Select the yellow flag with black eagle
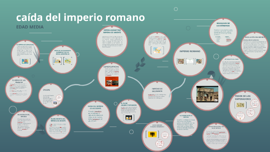This screenshot has height=152, width=270. [152, 134]
